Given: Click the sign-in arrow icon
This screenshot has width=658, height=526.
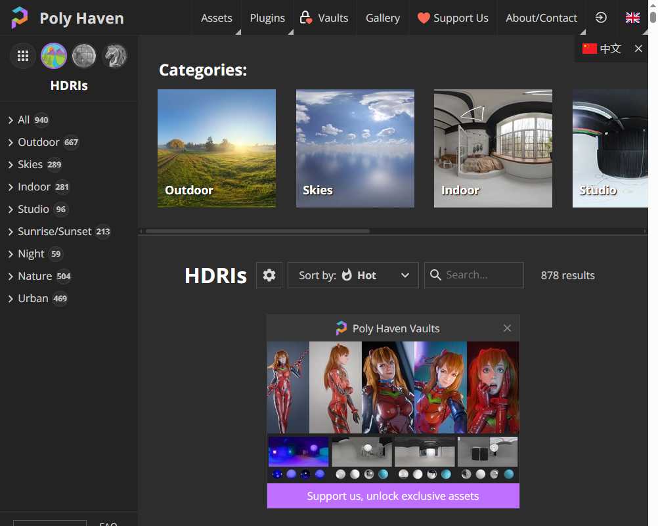Looking at the screenshot, I should 601,18.
